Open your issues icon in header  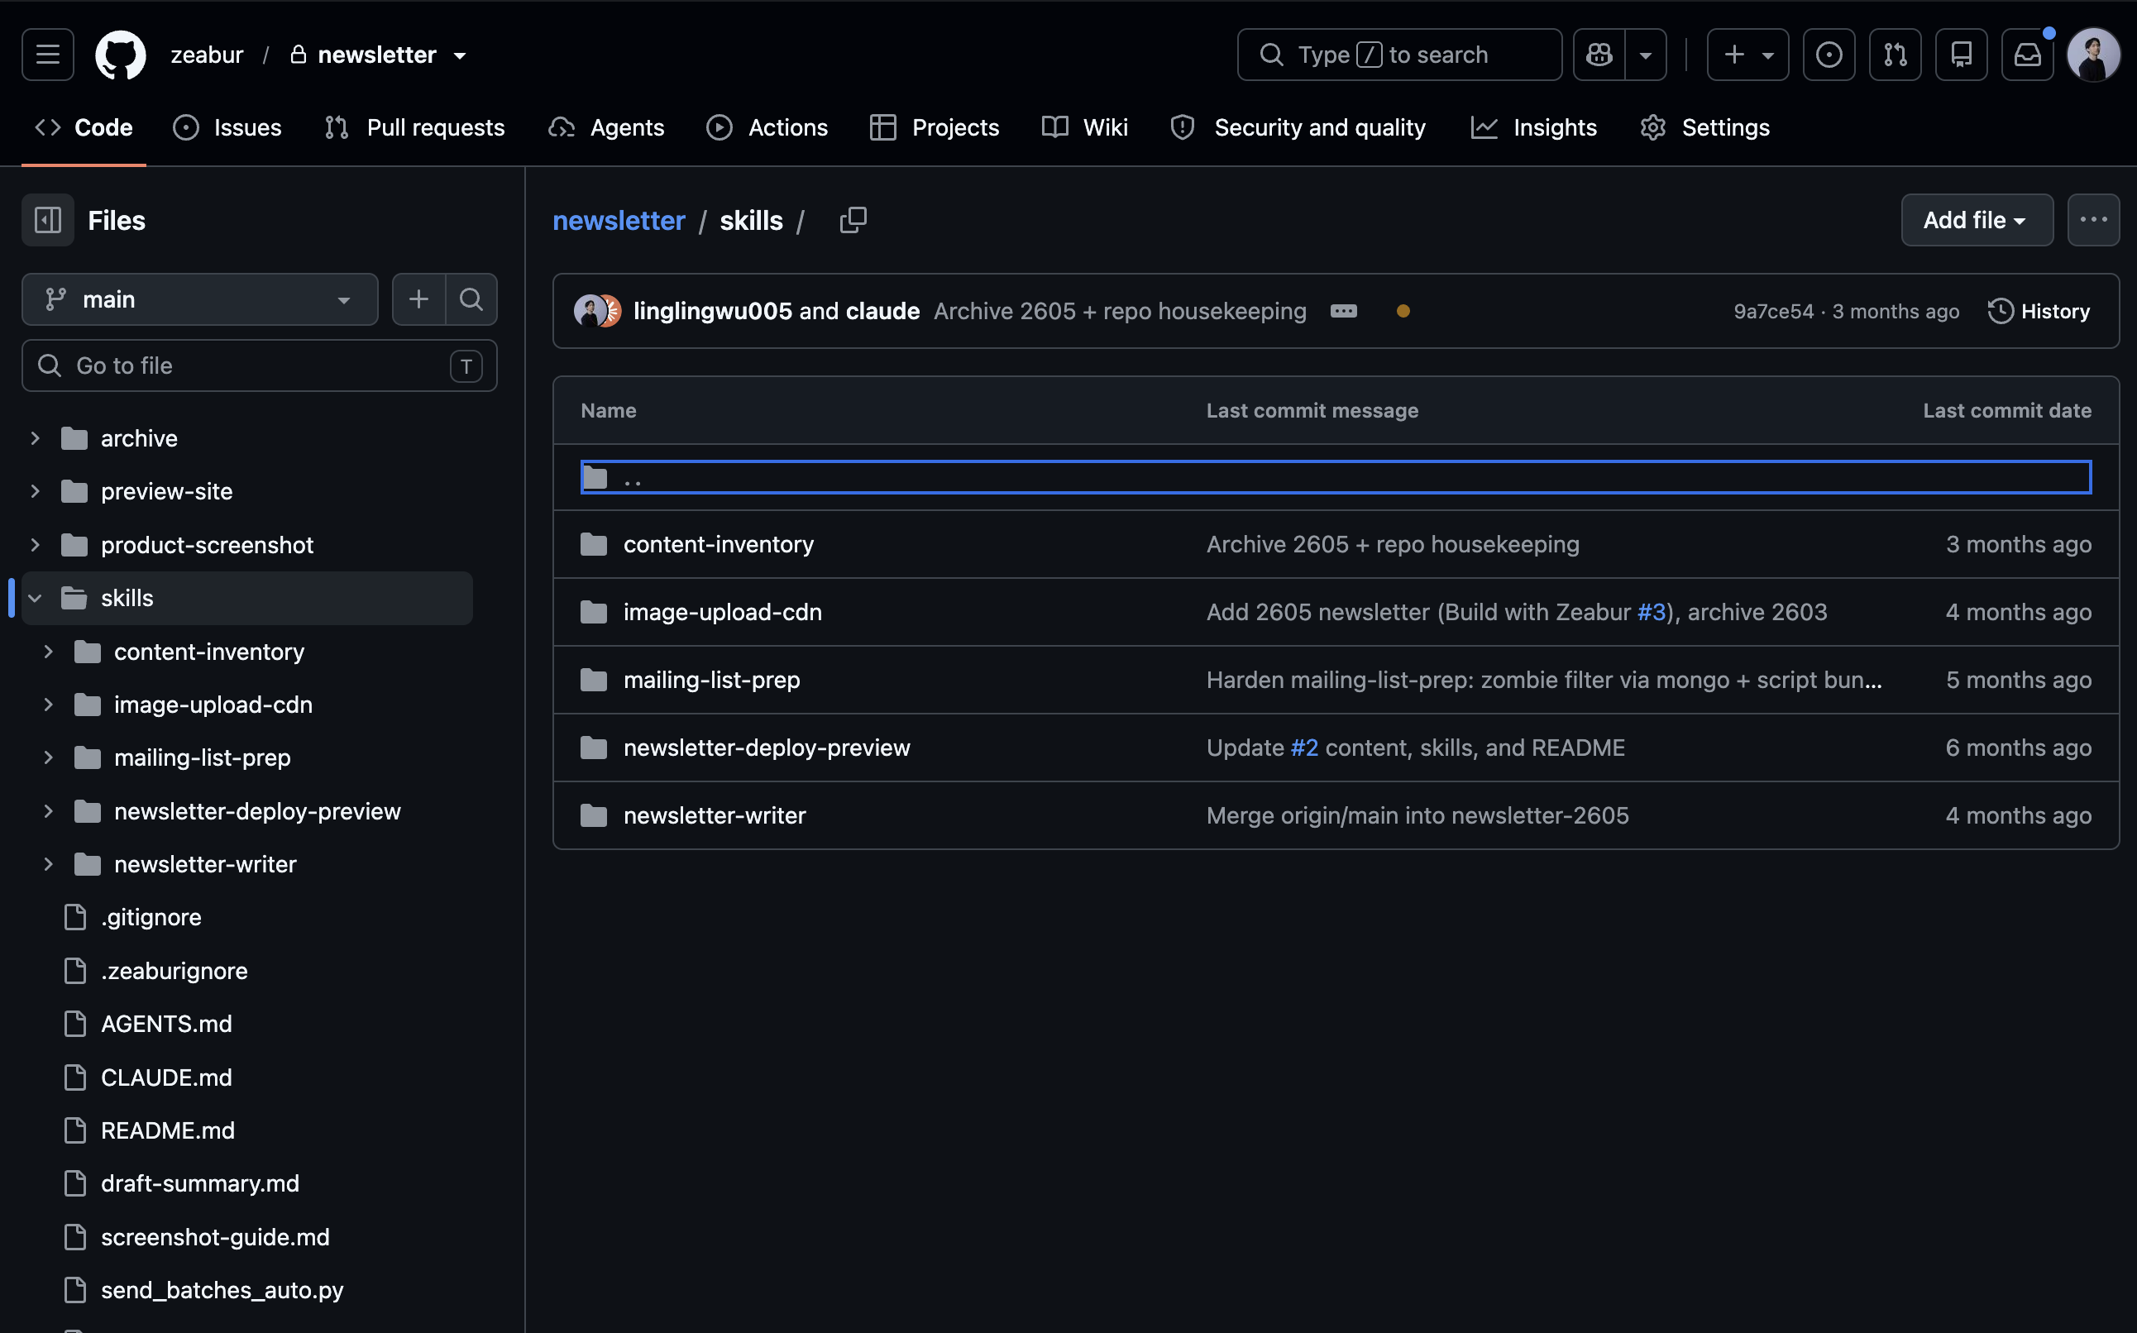[x=1829, y=55]
